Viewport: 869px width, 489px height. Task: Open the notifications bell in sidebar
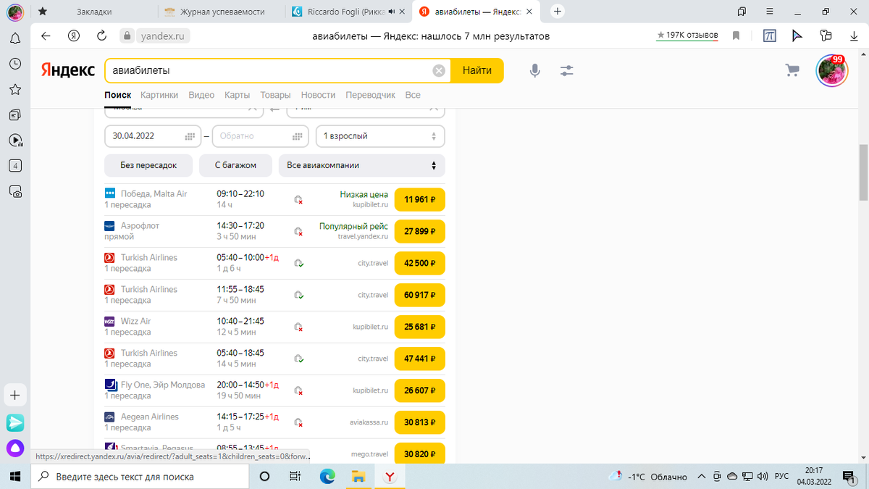(15, 38)
